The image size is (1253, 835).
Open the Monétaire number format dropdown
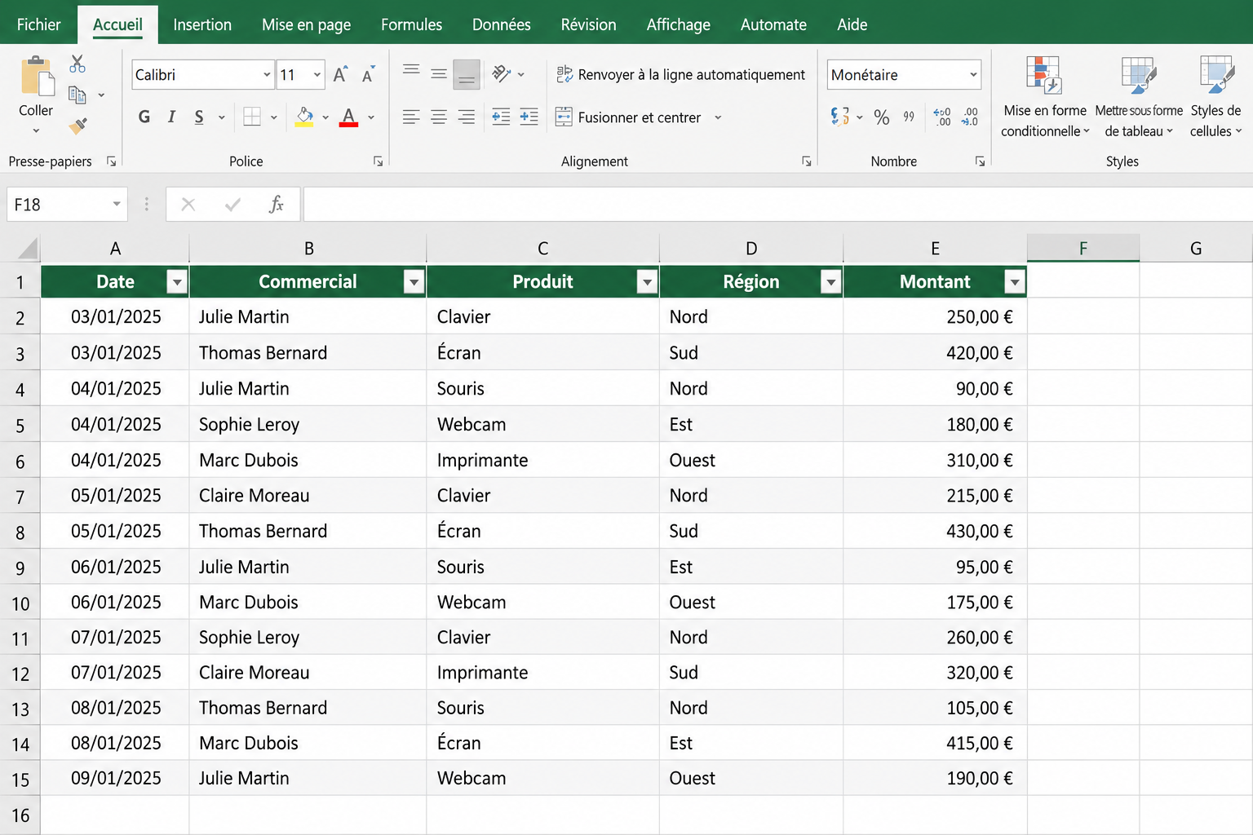tap(973, 75)
